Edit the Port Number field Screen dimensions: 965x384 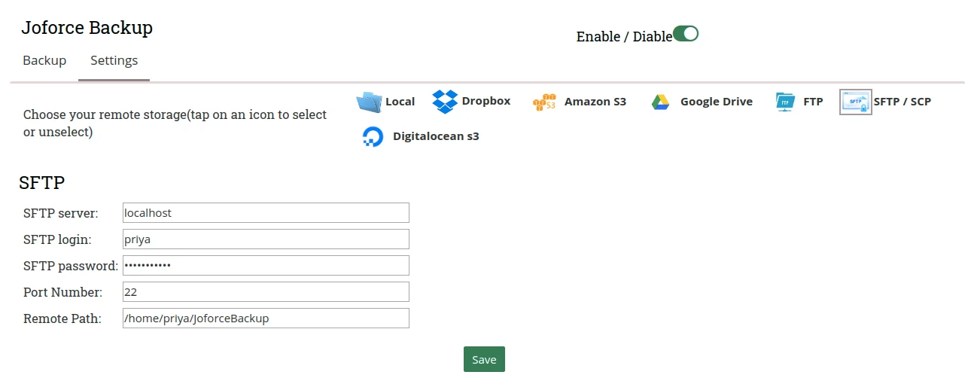coord(266,291)
